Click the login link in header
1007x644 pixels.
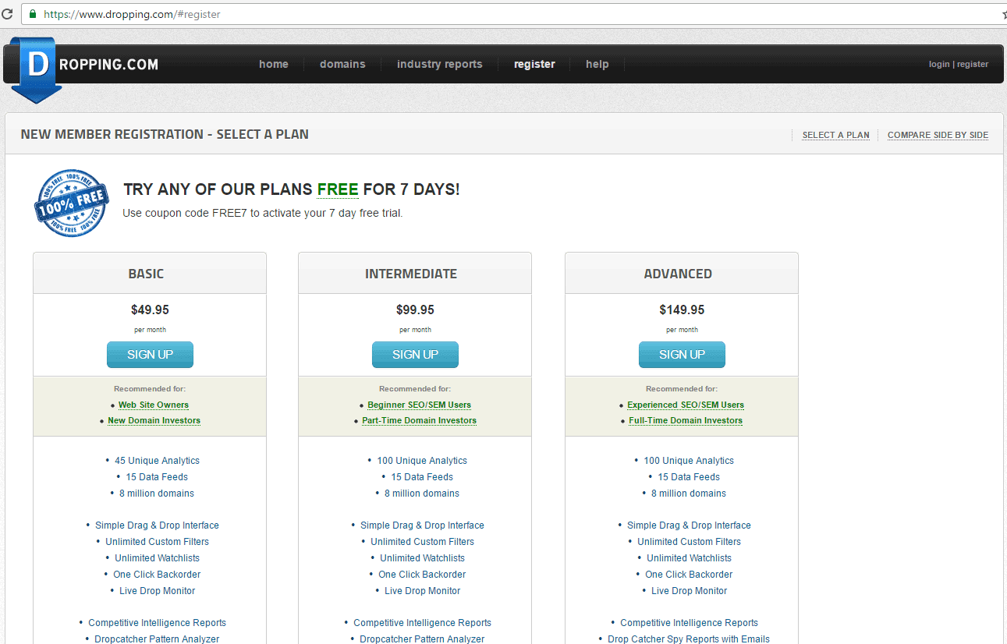coord(939,64)
